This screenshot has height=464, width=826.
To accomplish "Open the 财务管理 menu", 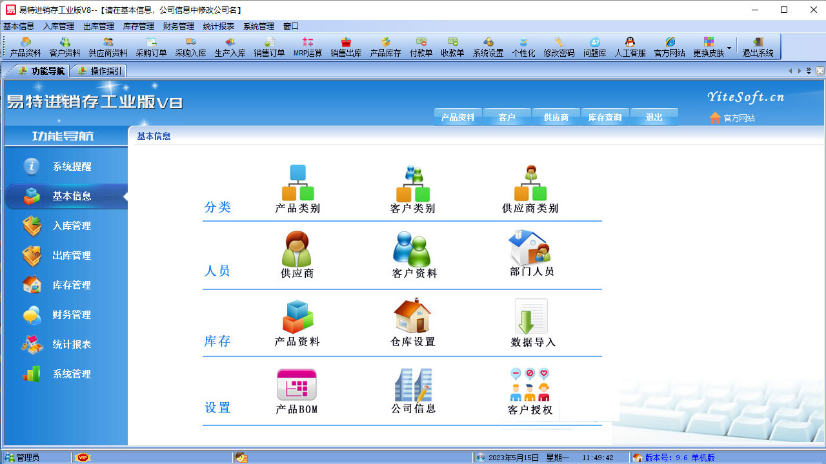I will [177, 26].
